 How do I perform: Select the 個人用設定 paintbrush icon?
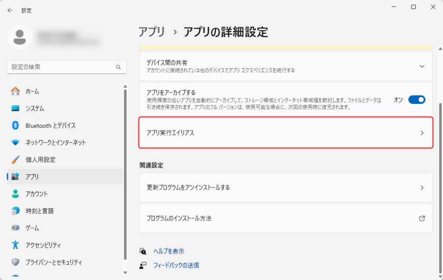coord(16,160)
